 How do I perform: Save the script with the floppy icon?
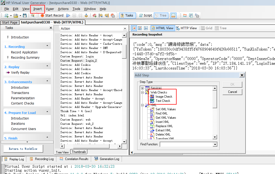pos(25,16)
